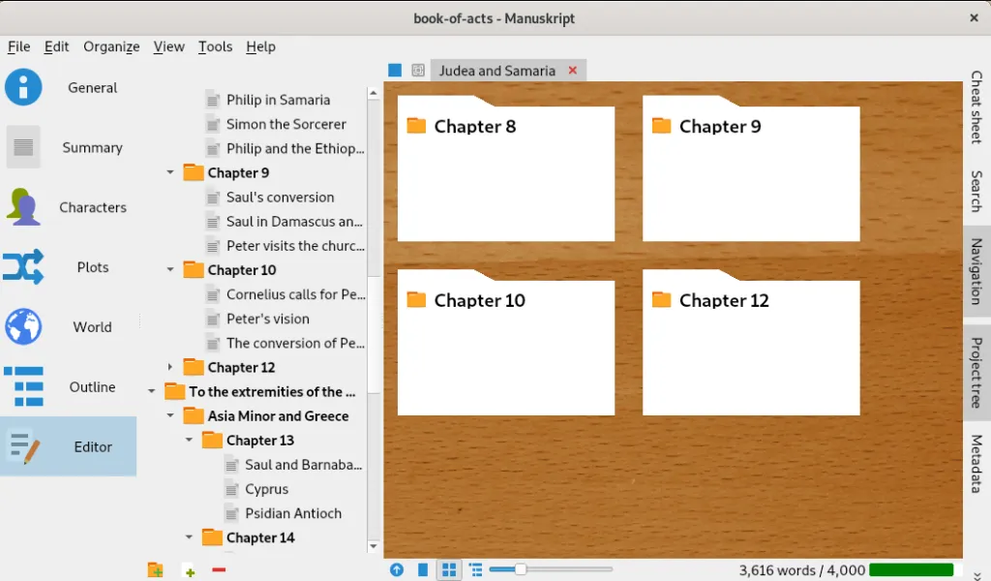Click the red minus delete item icon
Image resolution: width=991 pixels, height=581 pixels.
coord(219,570)
